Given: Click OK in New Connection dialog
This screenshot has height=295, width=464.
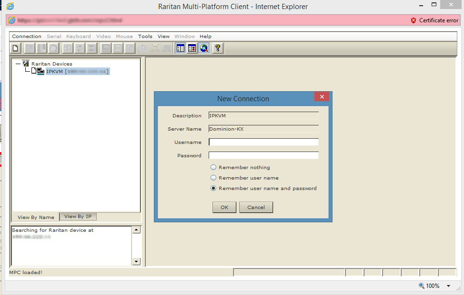Looking at the screenshot, I should pyautogui.click(x=224, y=207).
